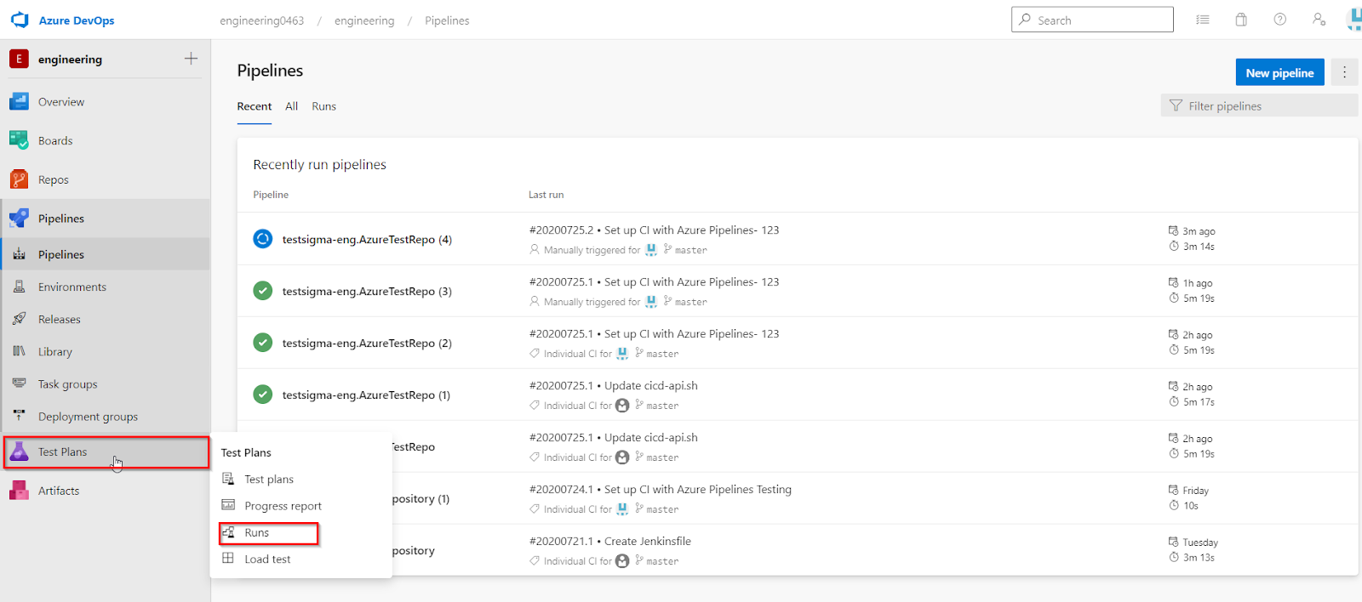Screen dimensions: 1362x602
Task: Open more options vertical ellipsis menu
Action: click(x=1344, y=72)
